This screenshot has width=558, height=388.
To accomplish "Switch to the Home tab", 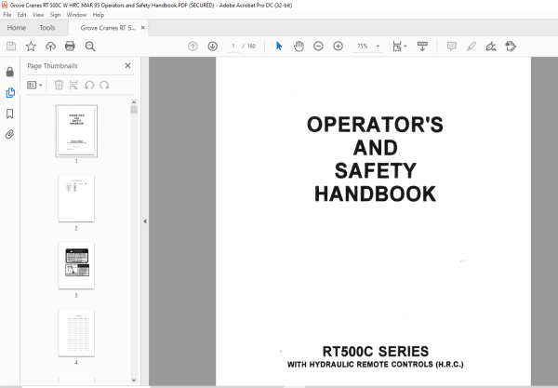I will [x=17, y=28].
